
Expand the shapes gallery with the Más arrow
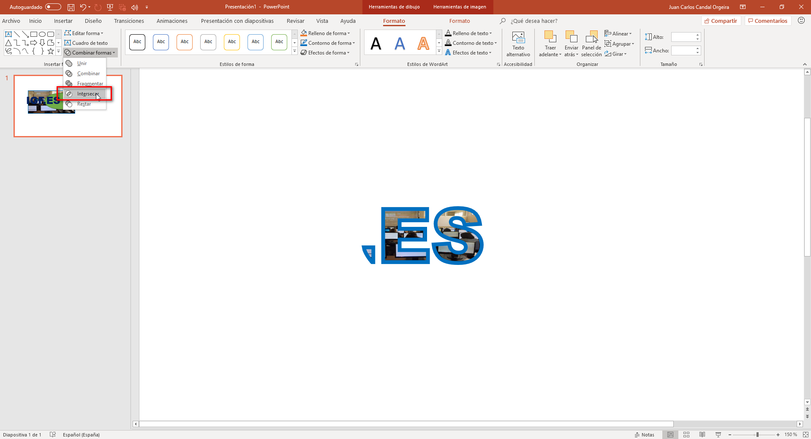tap(58, 51)
